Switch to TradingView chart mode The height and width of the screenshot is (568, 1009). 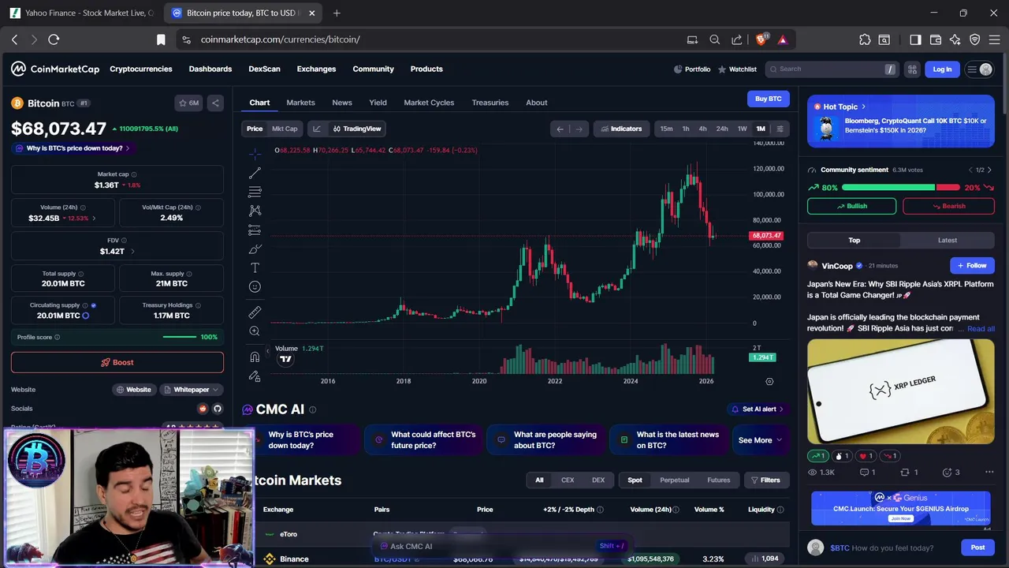click(357, 129)
